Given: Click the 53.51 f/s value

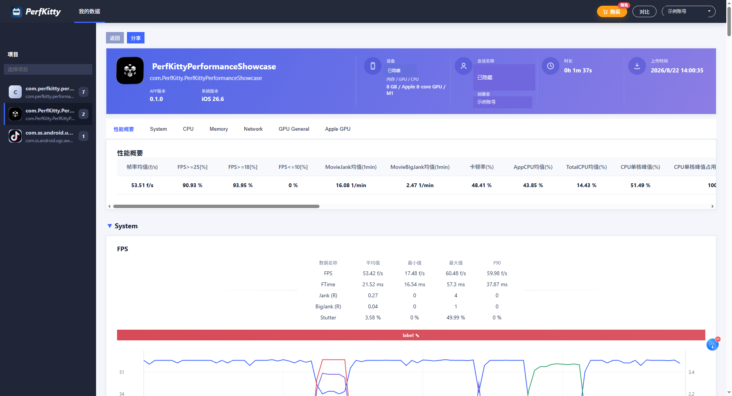Looking at the screenshot, I should (x=142, y=185).
